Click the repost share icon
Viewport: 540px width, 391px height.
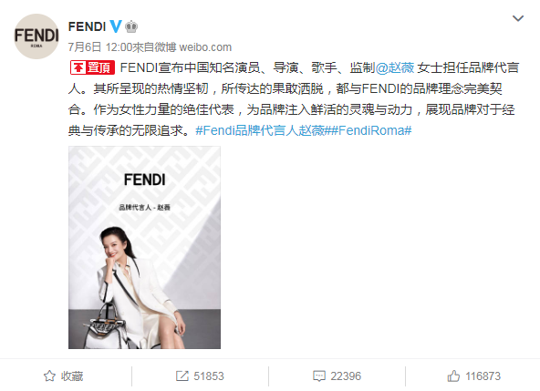(x=182, y=376)
